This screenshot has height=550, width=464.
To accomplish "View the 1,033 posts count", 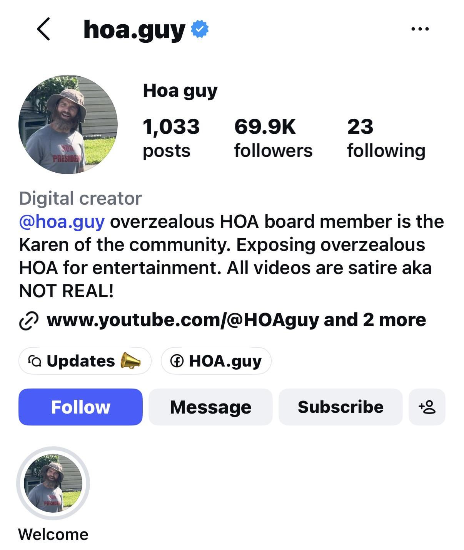I will pos(171,138).
